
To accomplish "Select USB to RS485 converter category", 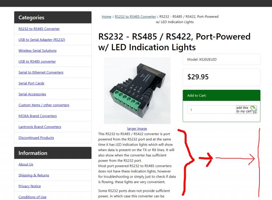I will coord(37,62).
